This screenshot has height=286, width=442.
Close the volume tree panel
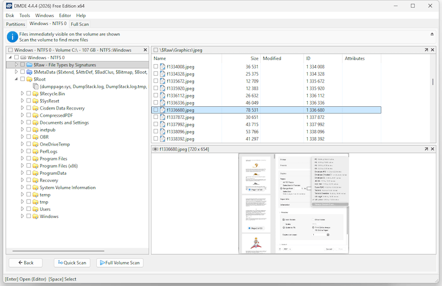click(145, 50)
